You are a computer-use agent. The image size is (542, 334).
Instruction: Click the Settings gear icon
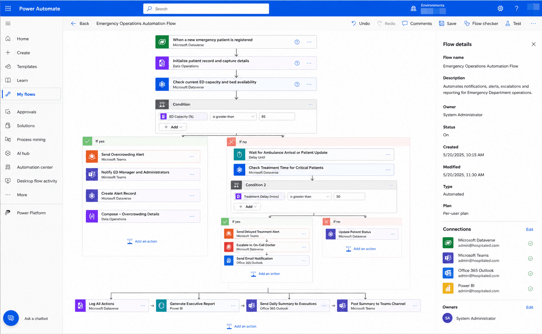(x=500, y=8)
